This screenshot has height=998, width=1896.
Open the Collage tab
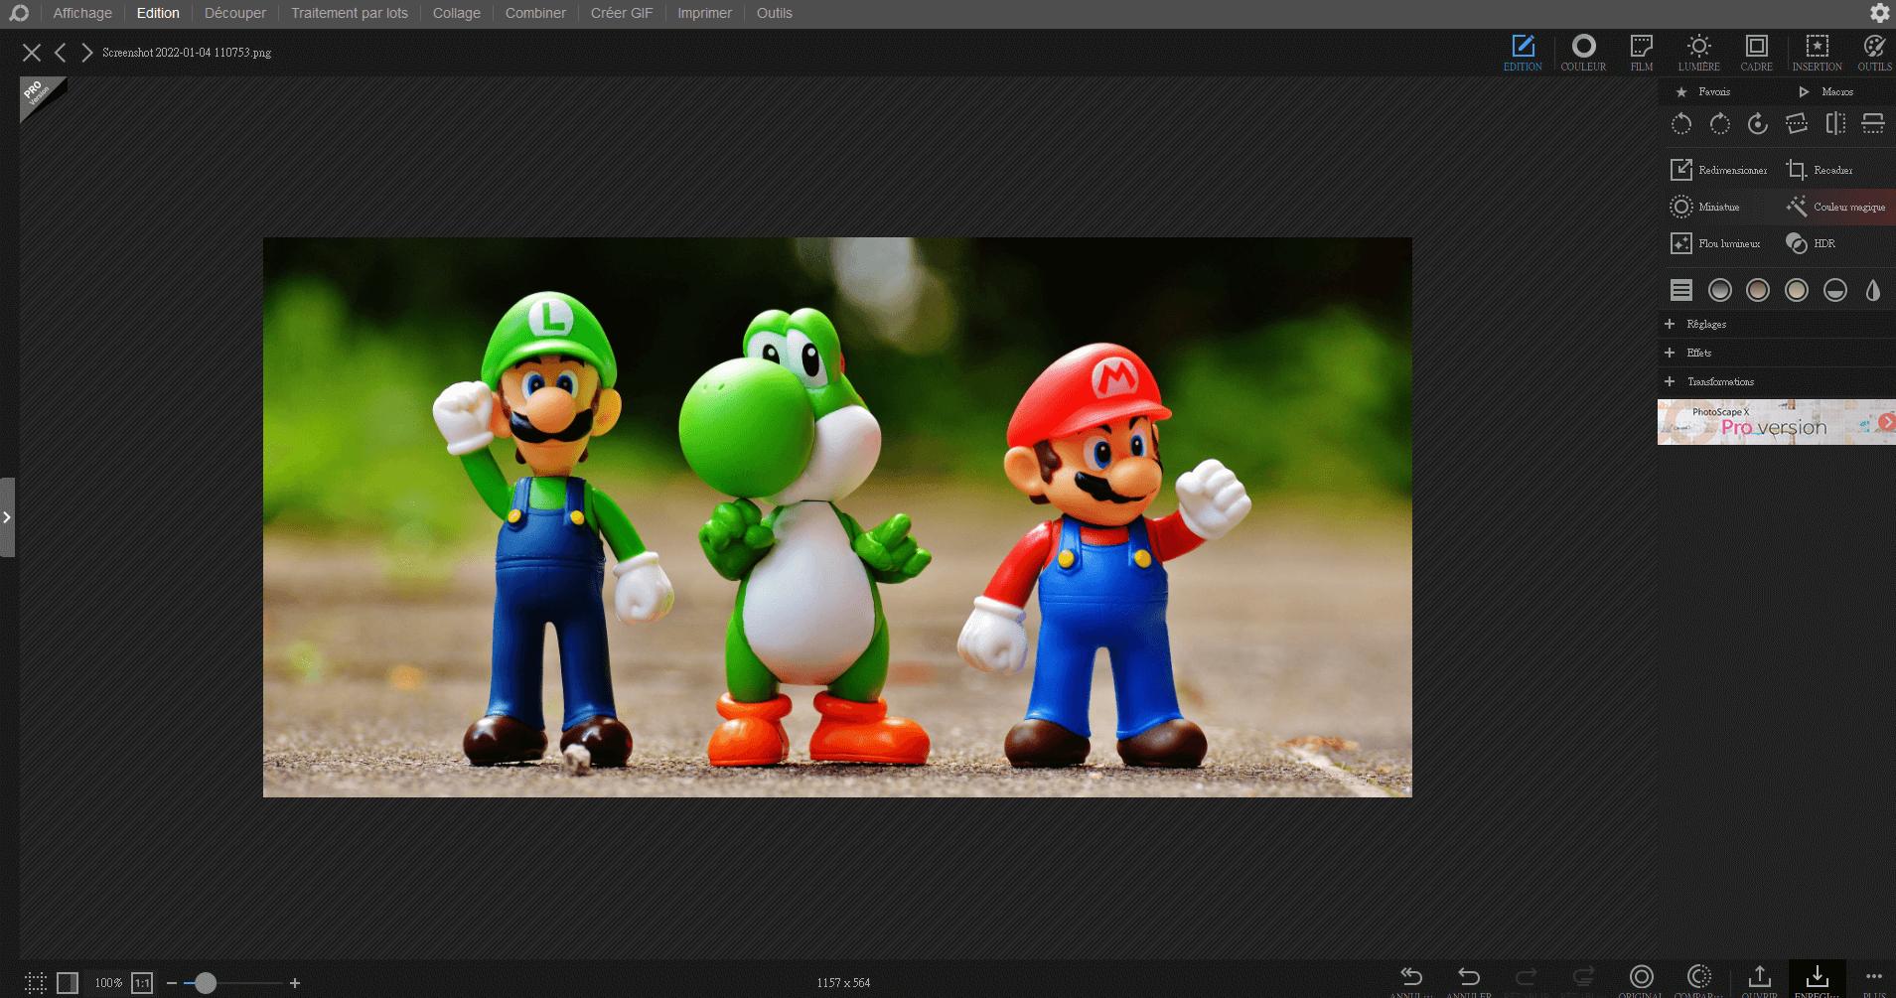point(456,13)
